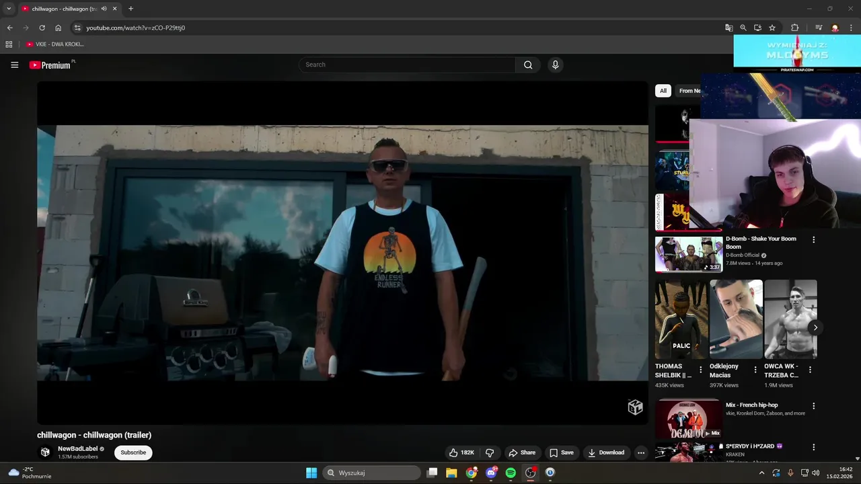861x484 pixels.
Task: Open the Chrome profile avatar
Action: pyautogui.click(x=835, y=28)
